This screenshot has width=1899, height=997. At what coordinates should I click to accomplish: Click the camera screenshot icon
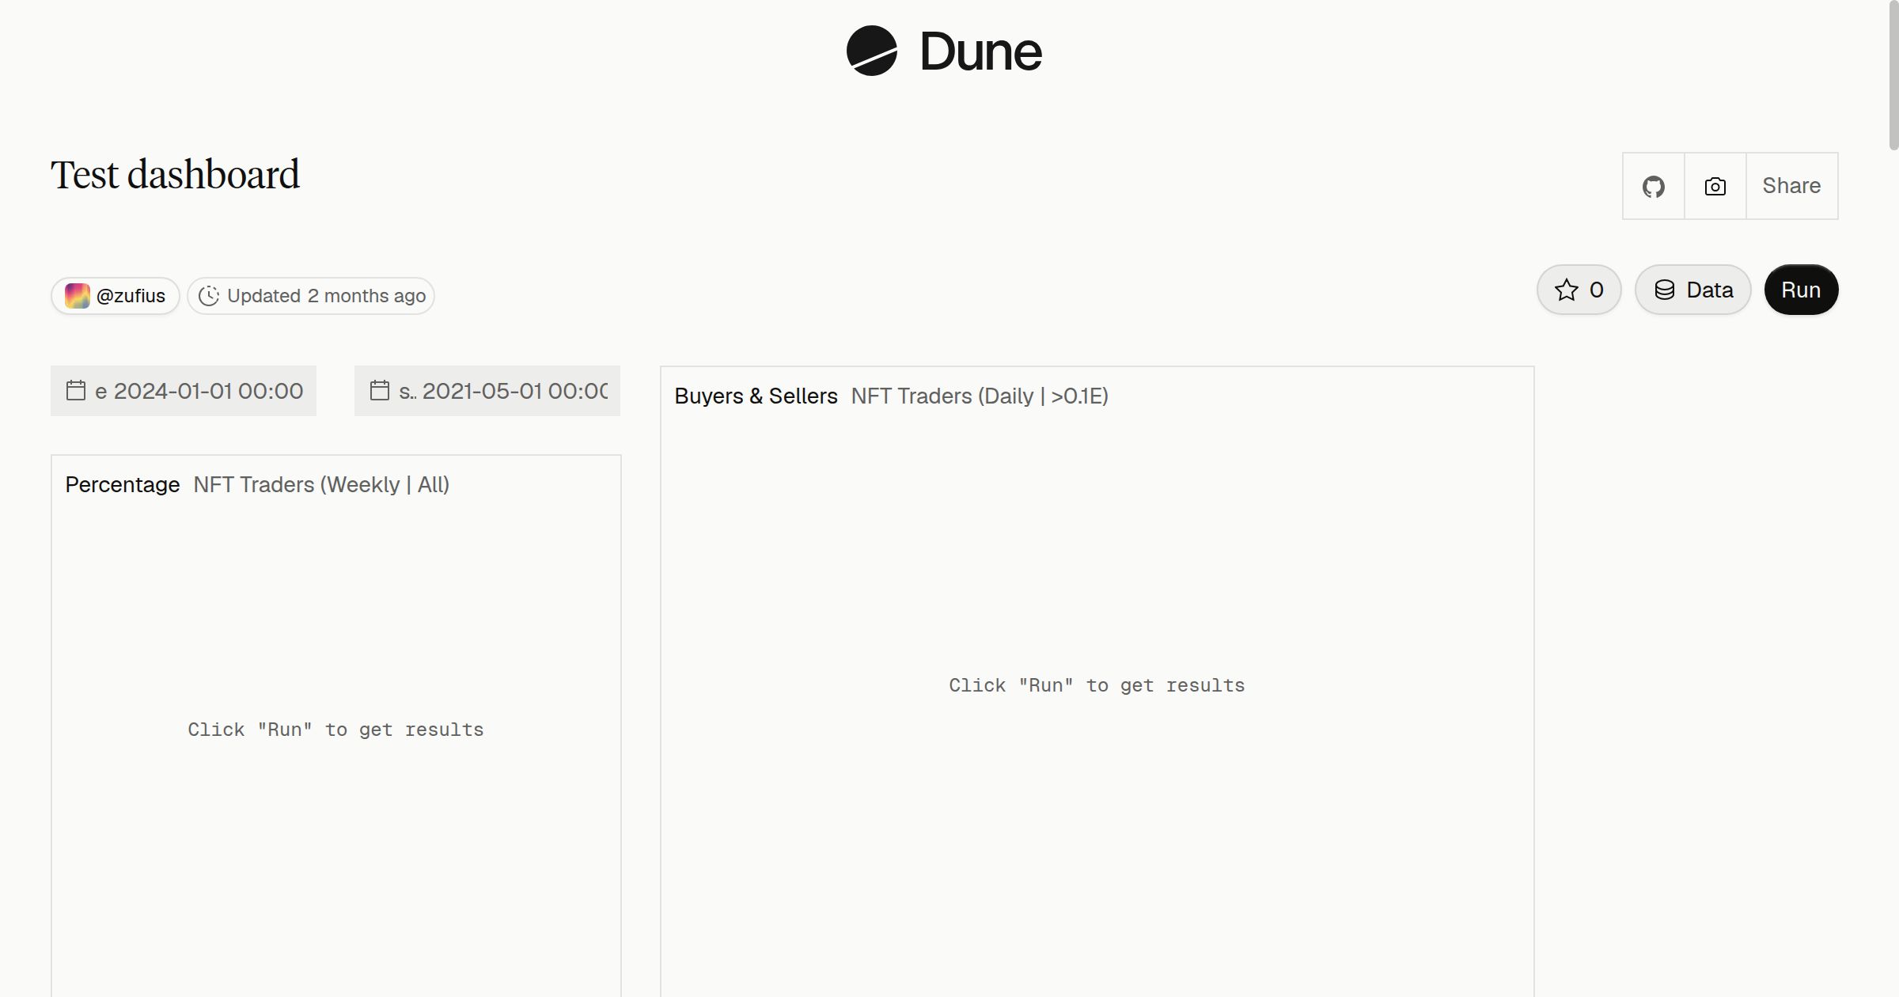(1715, 186)
